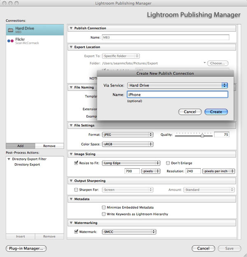Click the Quality value field 75

(x=221, y=134)
